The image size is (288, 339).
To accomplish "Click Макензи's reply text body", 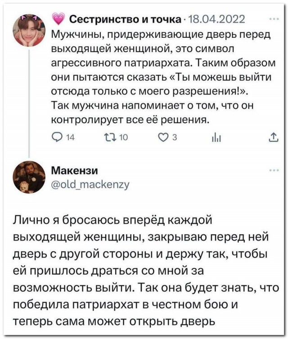I will click(144, 270).
